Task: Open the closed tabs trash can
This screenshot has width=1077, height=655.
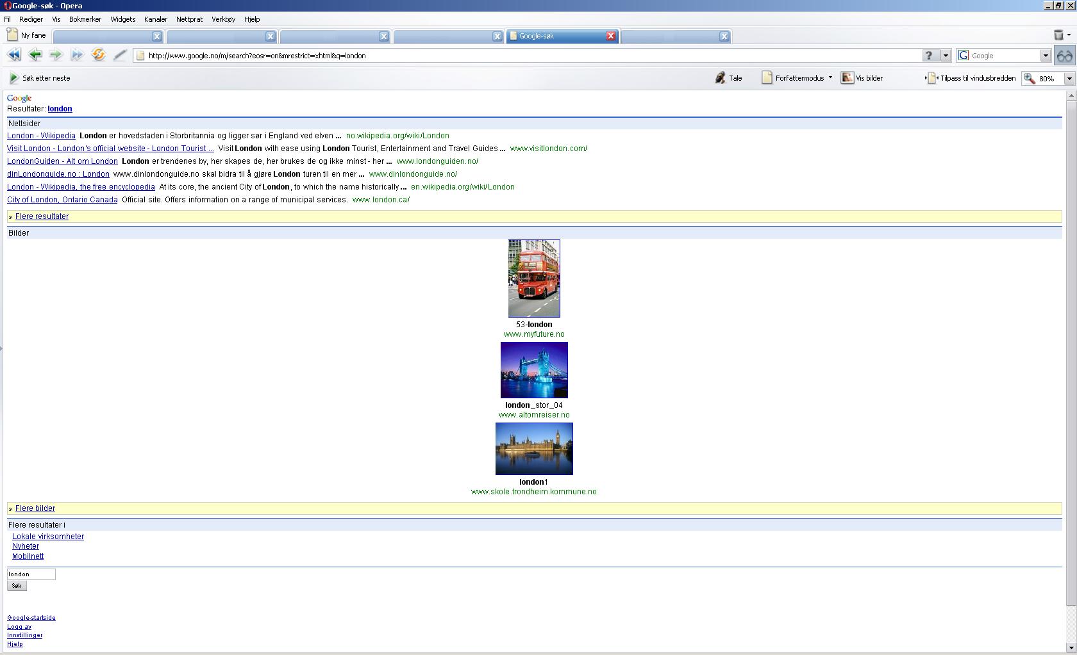Action: pos(1058,35)
